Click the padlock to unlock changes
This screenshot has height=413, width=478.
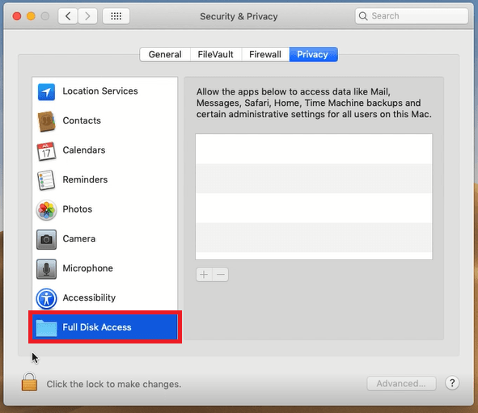(29, 381)
